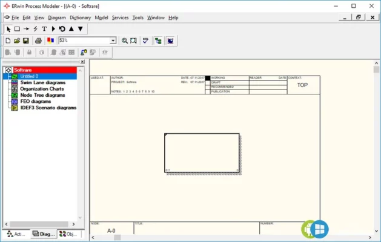
Task: Click the diagram canvas scroll up arrow
Action: pos(376,63)
